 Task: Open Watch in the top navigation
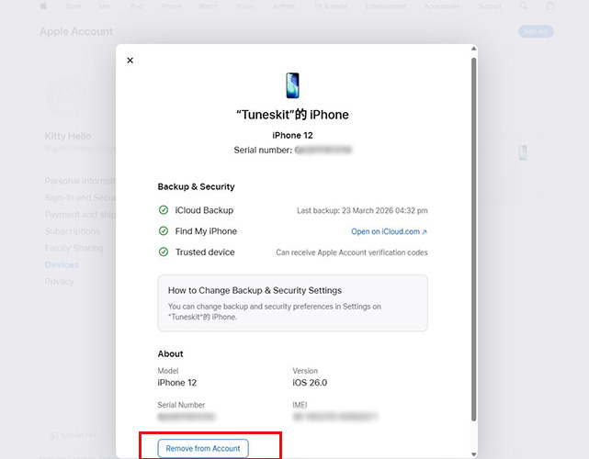(209, 6)
